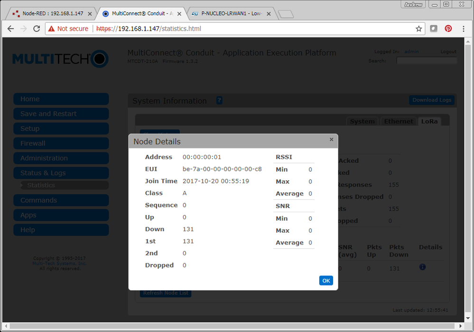Click the Refresh Node List button
Image resolution: width=474 pixels, height=332 pixels.
166,293
